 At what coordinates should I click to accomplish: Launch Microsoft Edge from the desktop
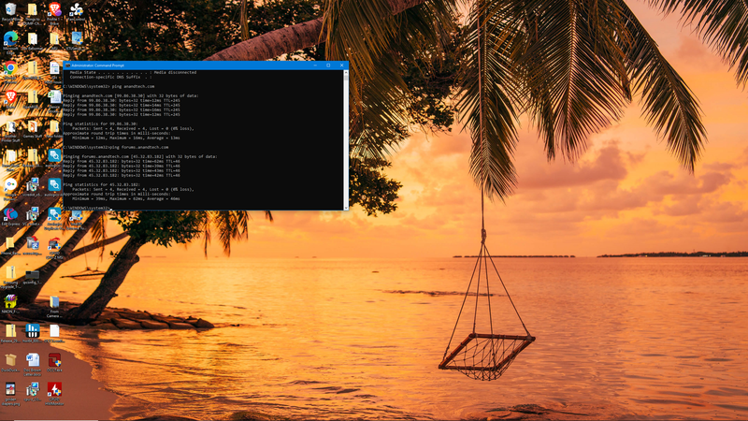pyautogui.click(x=9, y=38)
